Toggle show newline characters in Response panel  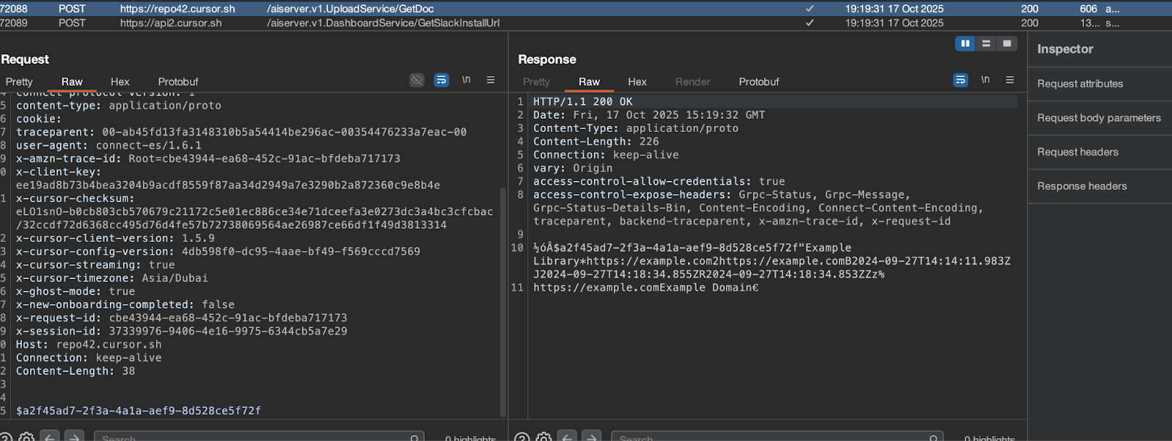[985, 80]
